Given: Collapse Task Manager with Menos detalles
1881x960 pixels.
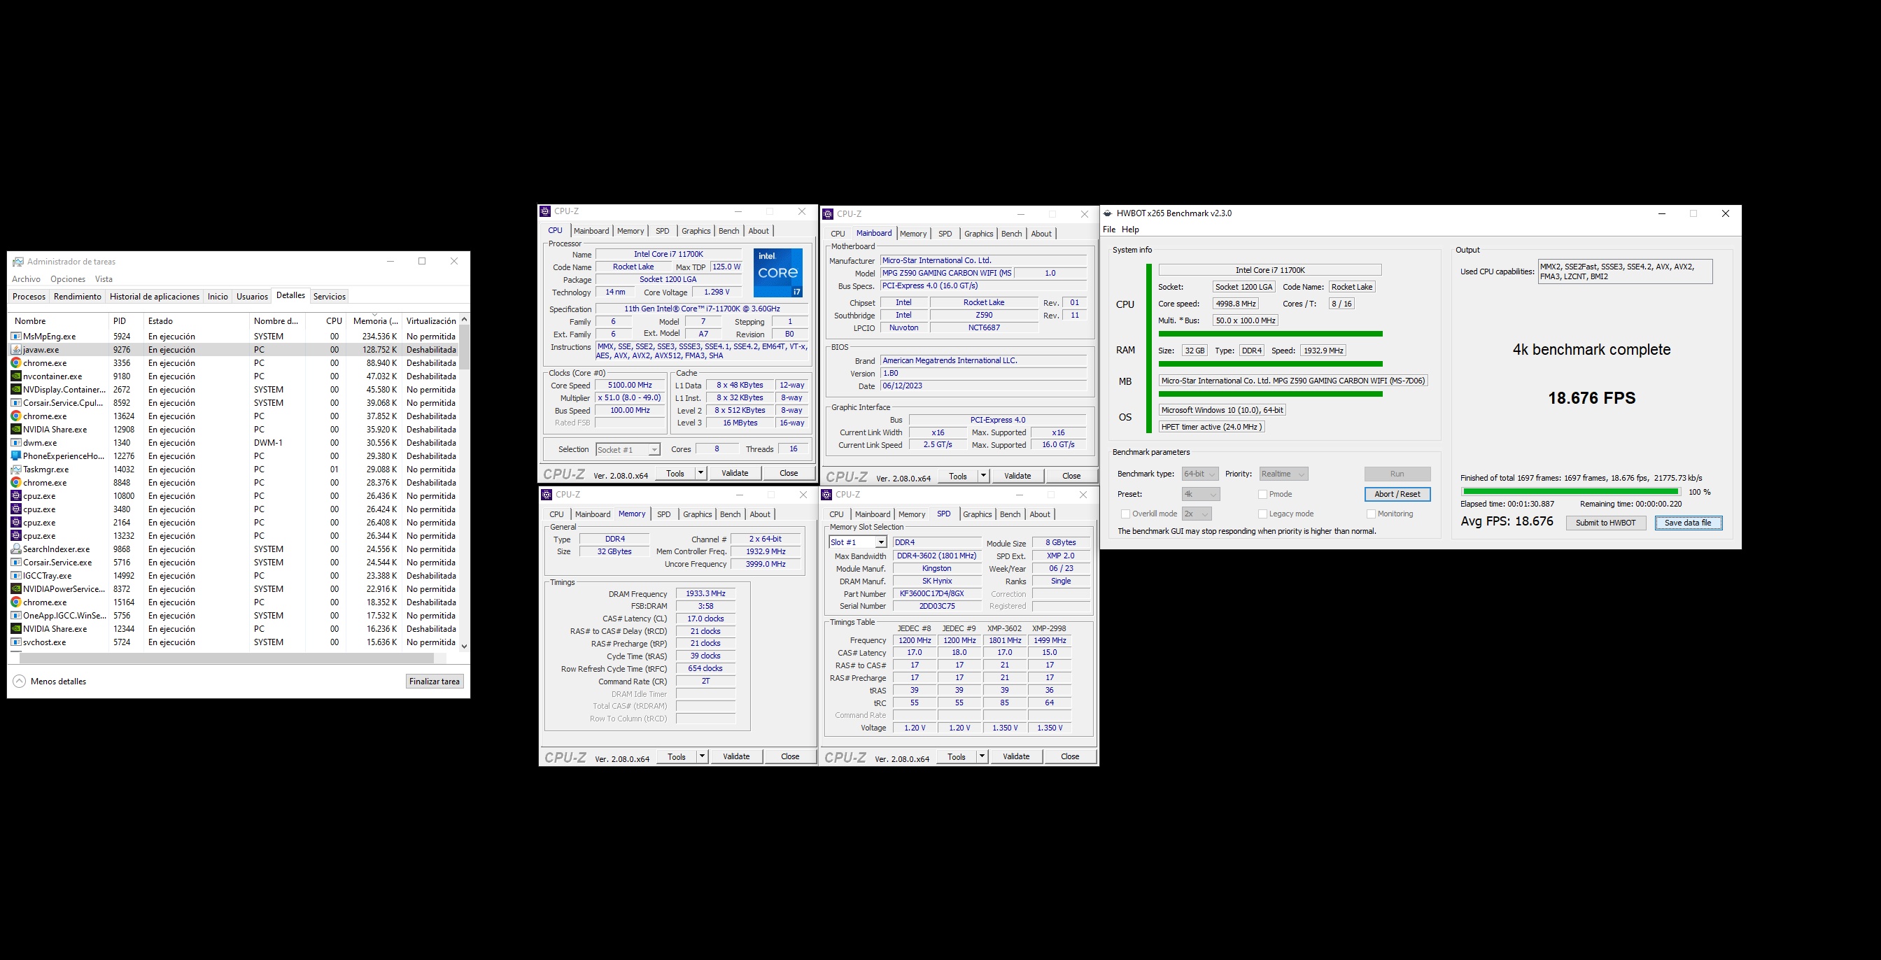Looking at the screenshot, I should coord(50,681).
